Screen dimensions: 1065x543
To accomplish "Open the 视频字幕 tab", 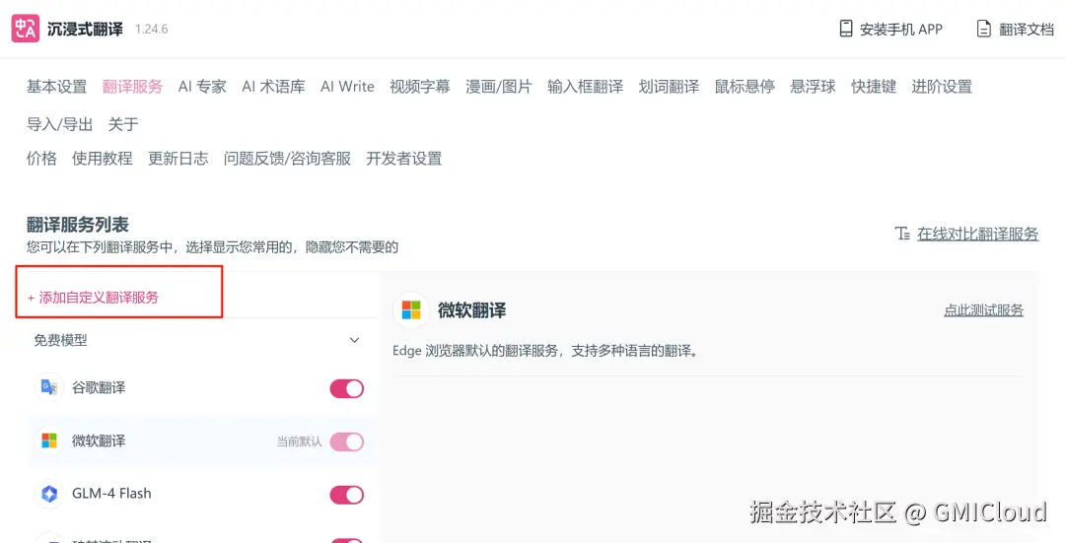I will click(x=420, y=86).
